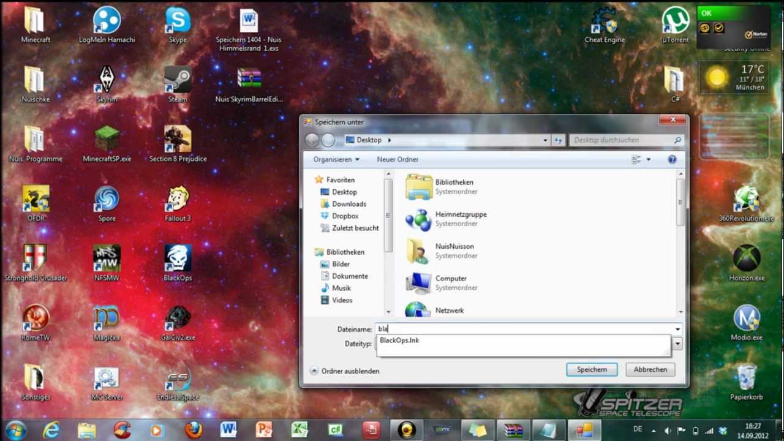Create a new folder with Neuer Ordner
The width and height of the screenshot is (784, 441).
(398, 159)
